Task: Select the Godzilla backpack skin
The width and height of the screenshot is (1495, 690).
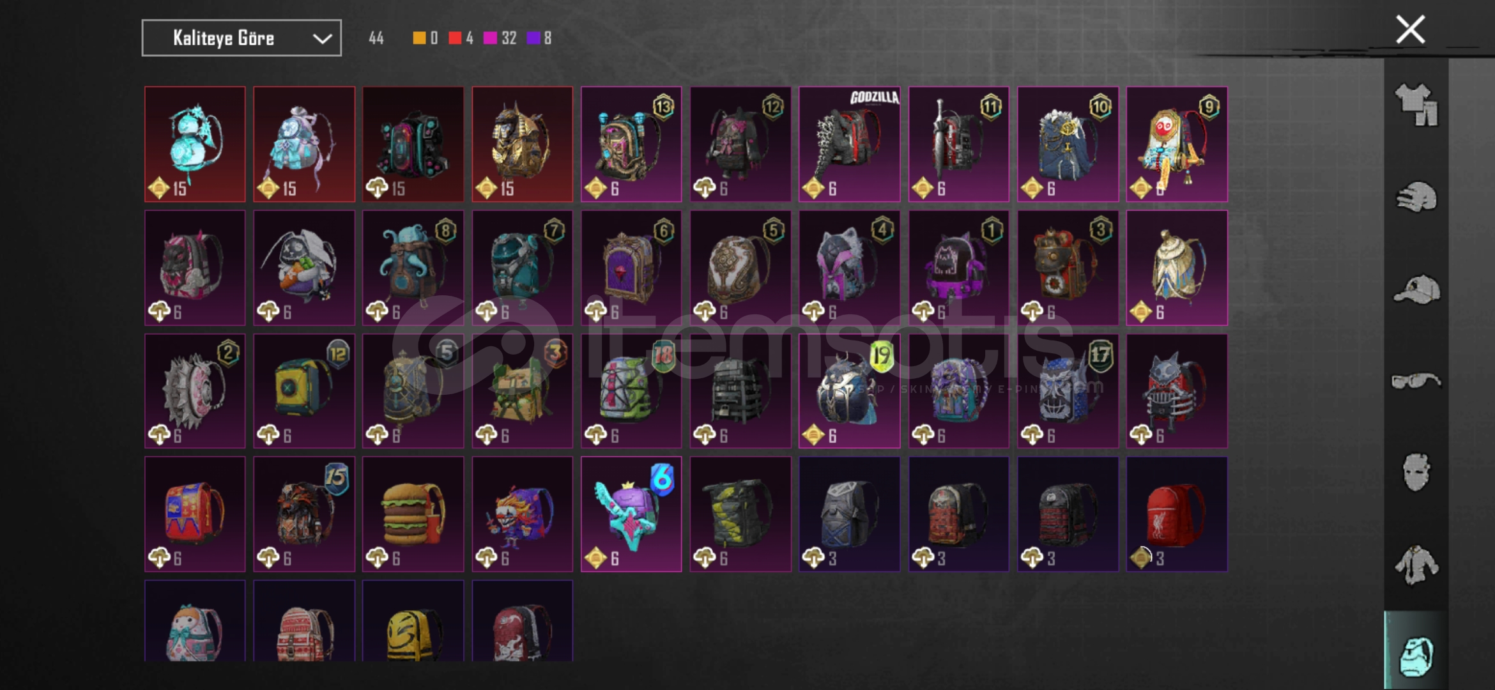Action: click(x=849, y=144)
